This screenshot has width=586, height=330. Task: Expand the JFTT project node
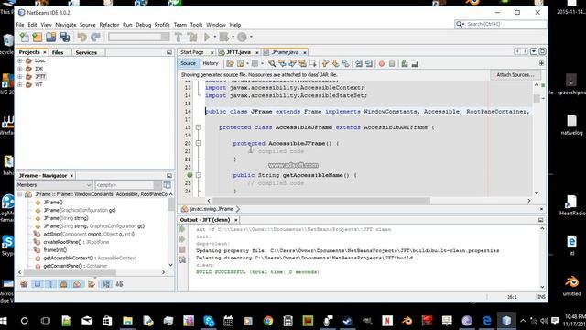point(20,77)
